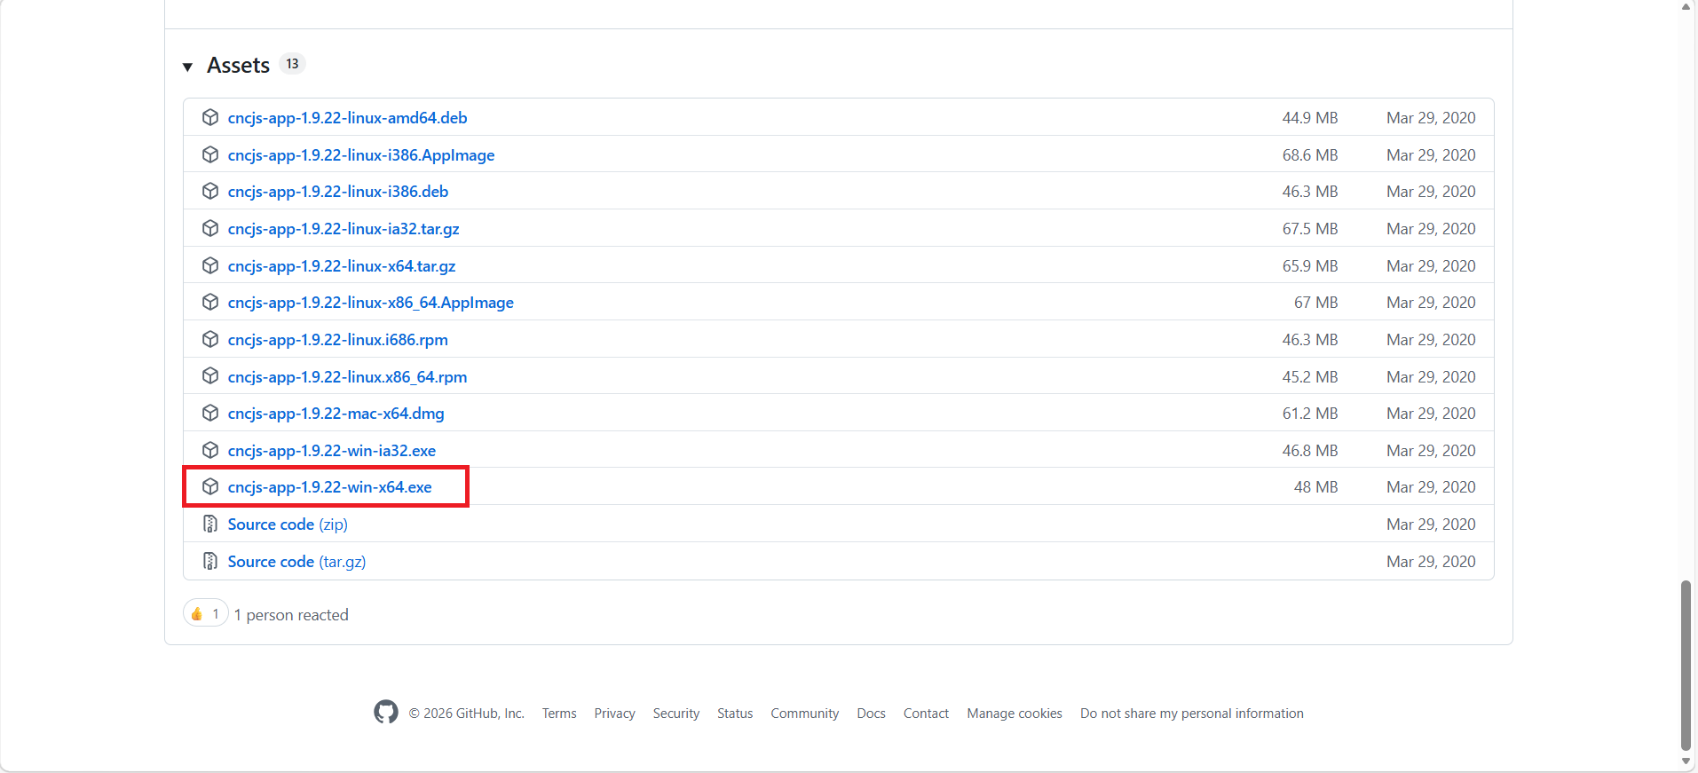
Task: Download cncjs-app-1.9.22-win-x64.exe
Action: [329, 487]
